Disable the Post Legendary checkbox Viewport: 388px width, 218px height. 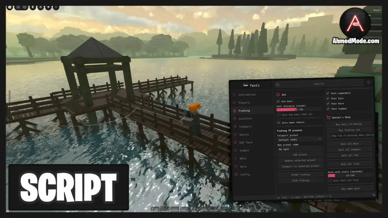(x=328, y=93)
